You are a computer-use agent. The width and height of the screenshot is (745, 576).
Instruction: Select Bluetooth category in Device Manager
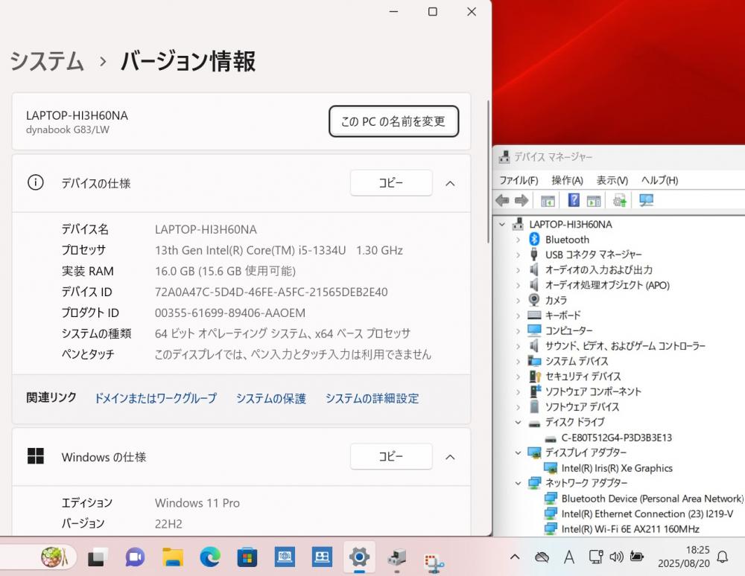click(567, 240)
